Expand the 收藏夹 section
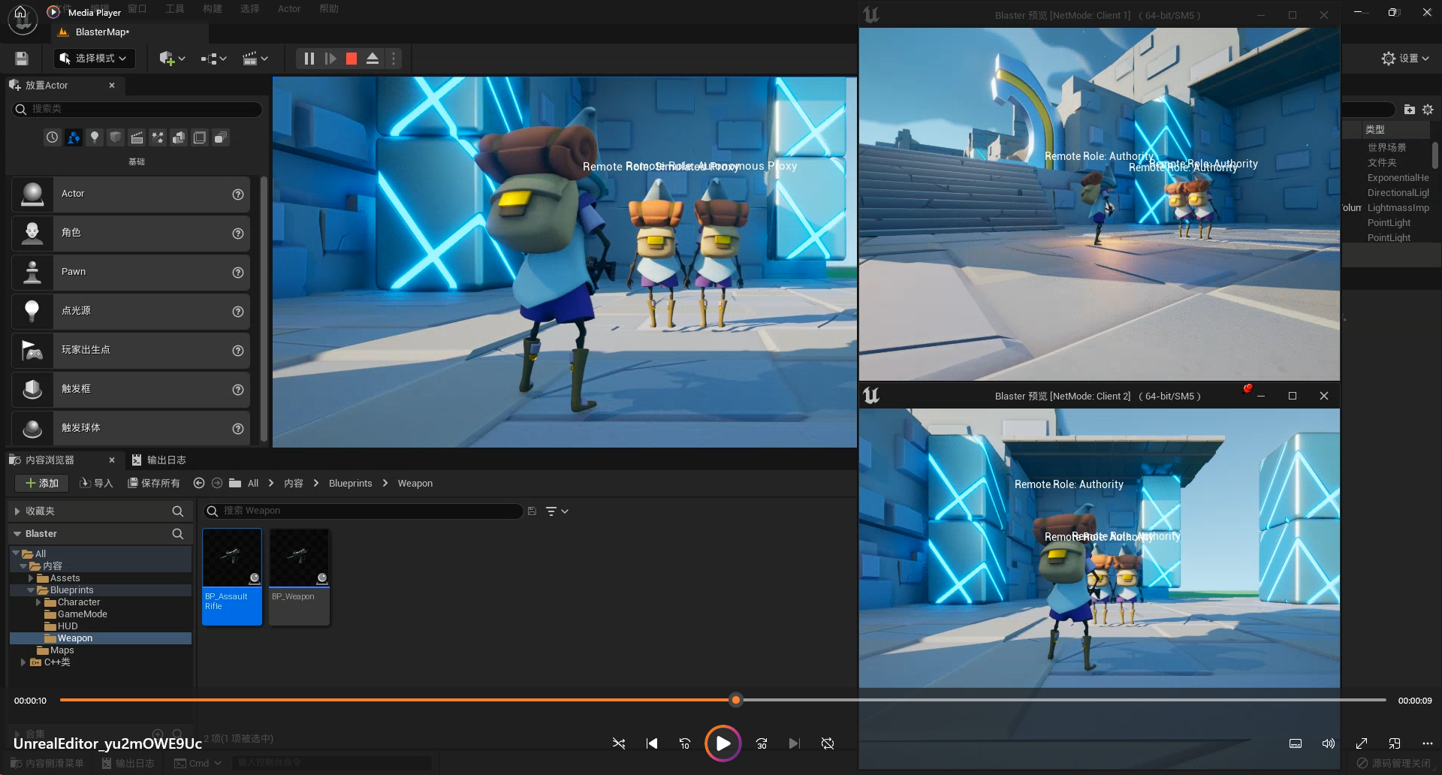 point(17,511)
